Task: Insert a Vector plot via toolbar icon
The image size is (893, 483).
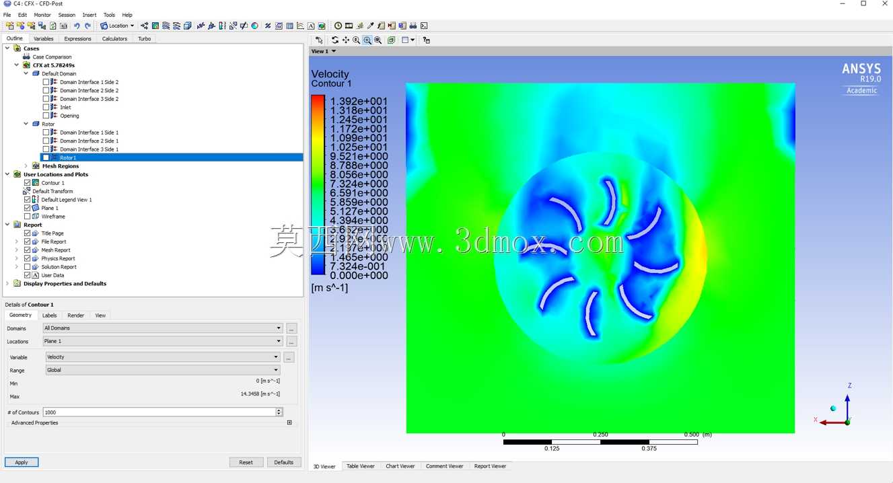Action: point(144,26)
